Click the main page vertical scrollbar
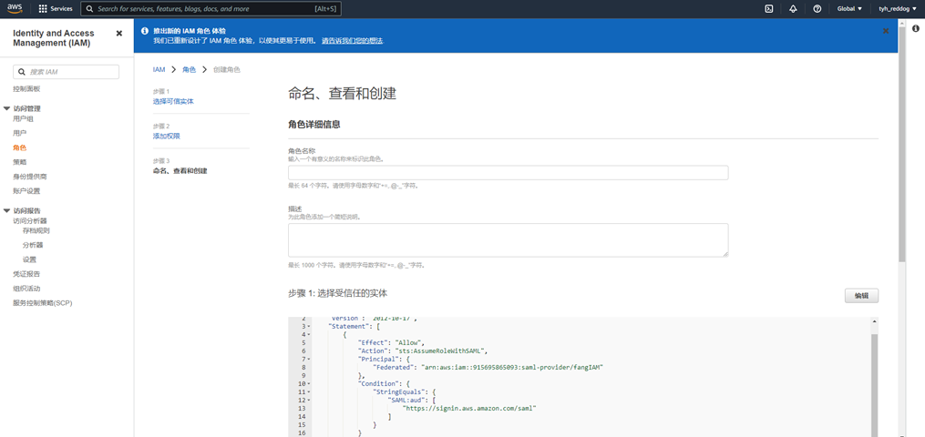Viewport: 925px width, 437px height. (x=901, y=144)
